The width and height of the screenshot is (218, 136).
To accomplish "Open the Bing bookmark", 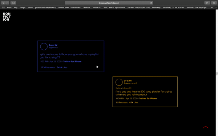I will coord(15,8).
